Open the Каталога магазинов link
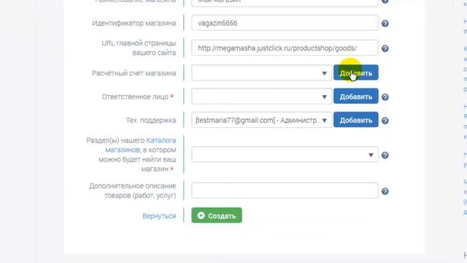This screenshot has height=263, width=467. coord(141,145)
